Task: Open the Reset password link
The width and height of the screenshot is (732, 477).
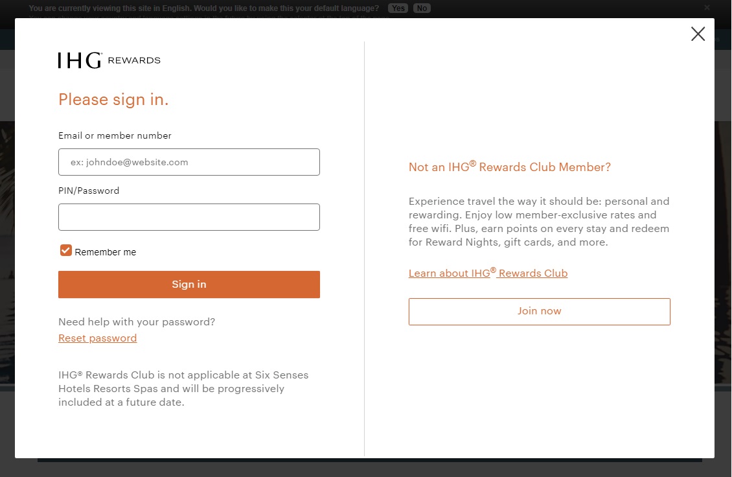Action: 97,338
